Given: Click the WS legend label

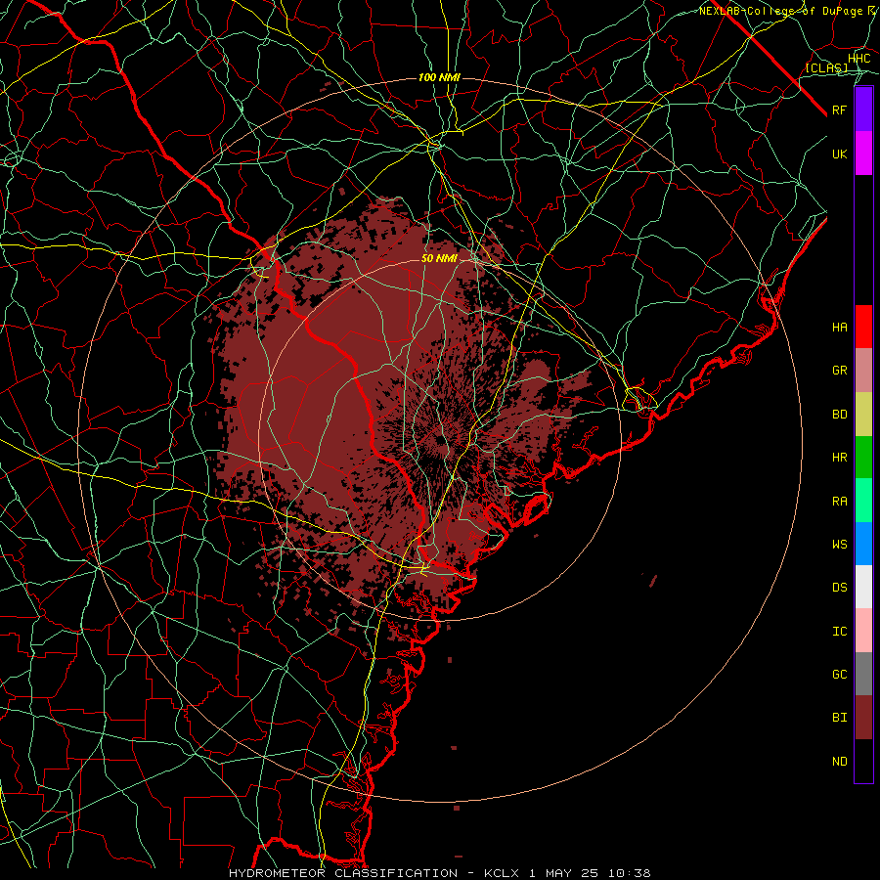Looking at the screenshot, I should pos(840,544).
